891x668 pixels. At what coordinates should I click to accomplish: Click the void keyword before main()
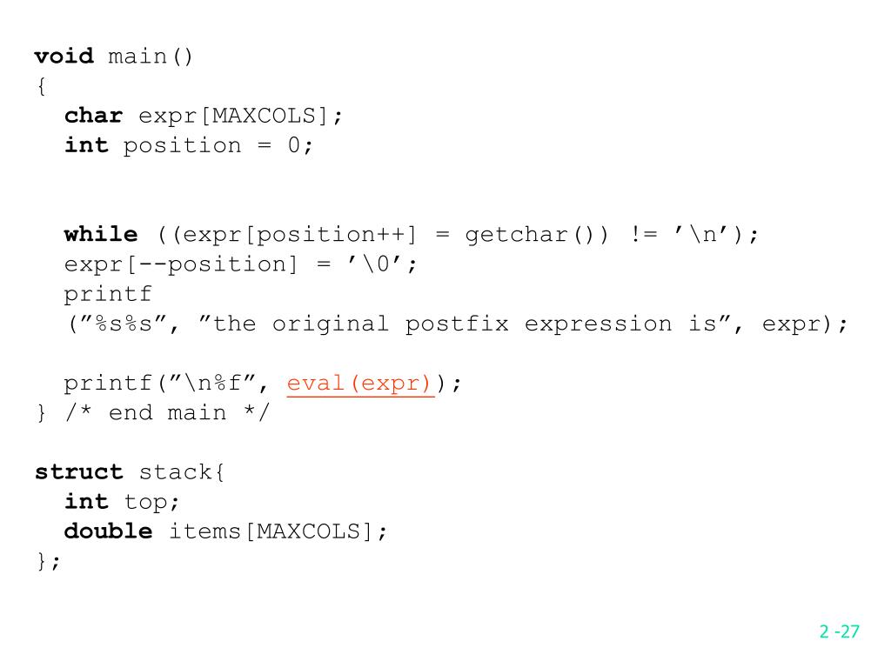click(64, 57)
